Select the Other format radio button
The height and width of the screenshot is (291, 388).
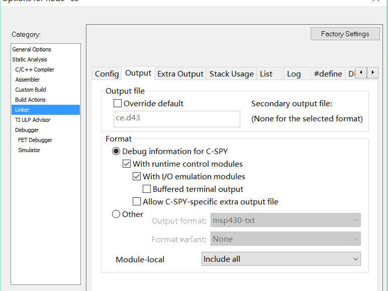click(116, 214)
